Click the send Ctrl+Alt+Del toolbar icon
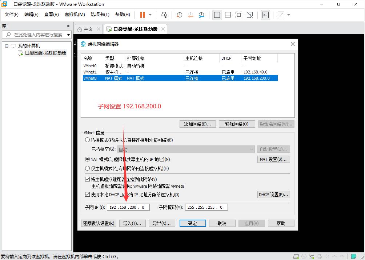The height and width of the screenshot is (260, 365). click(164, 15)
